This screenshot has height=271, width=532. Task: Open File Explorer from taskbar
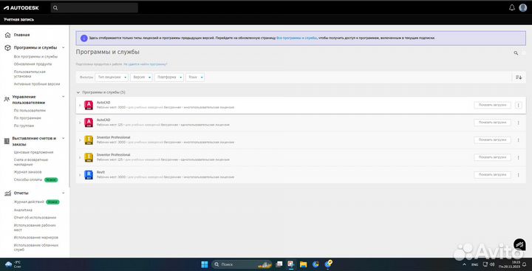pyautogui.click(x=303, y=264)
